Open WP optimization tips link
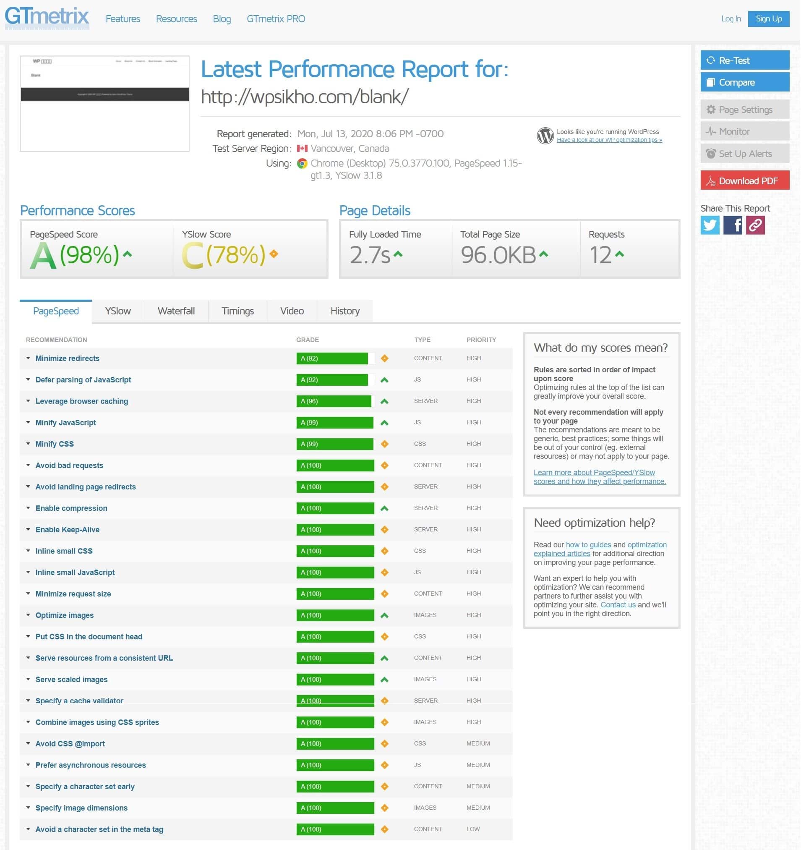Screen dimensions: 801x850 click(x=610, y=140)
